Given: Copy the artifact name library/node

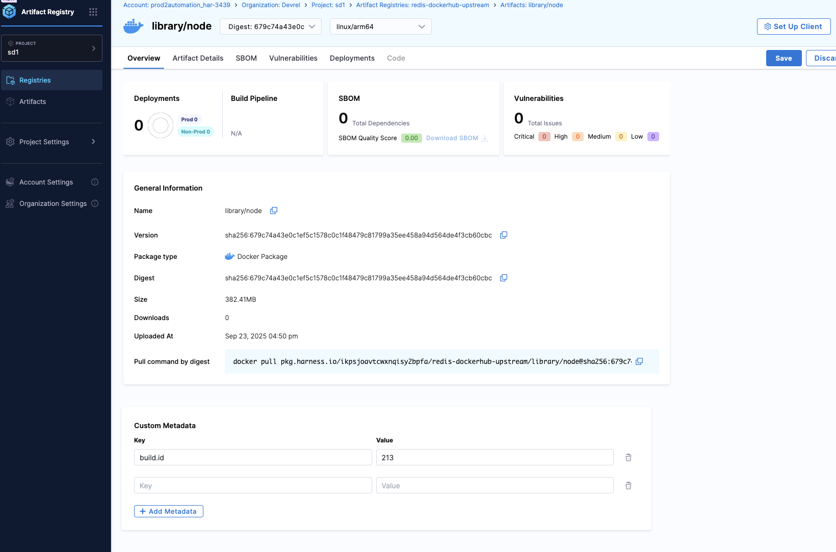Looking at the screenshot, I should 274,211.
